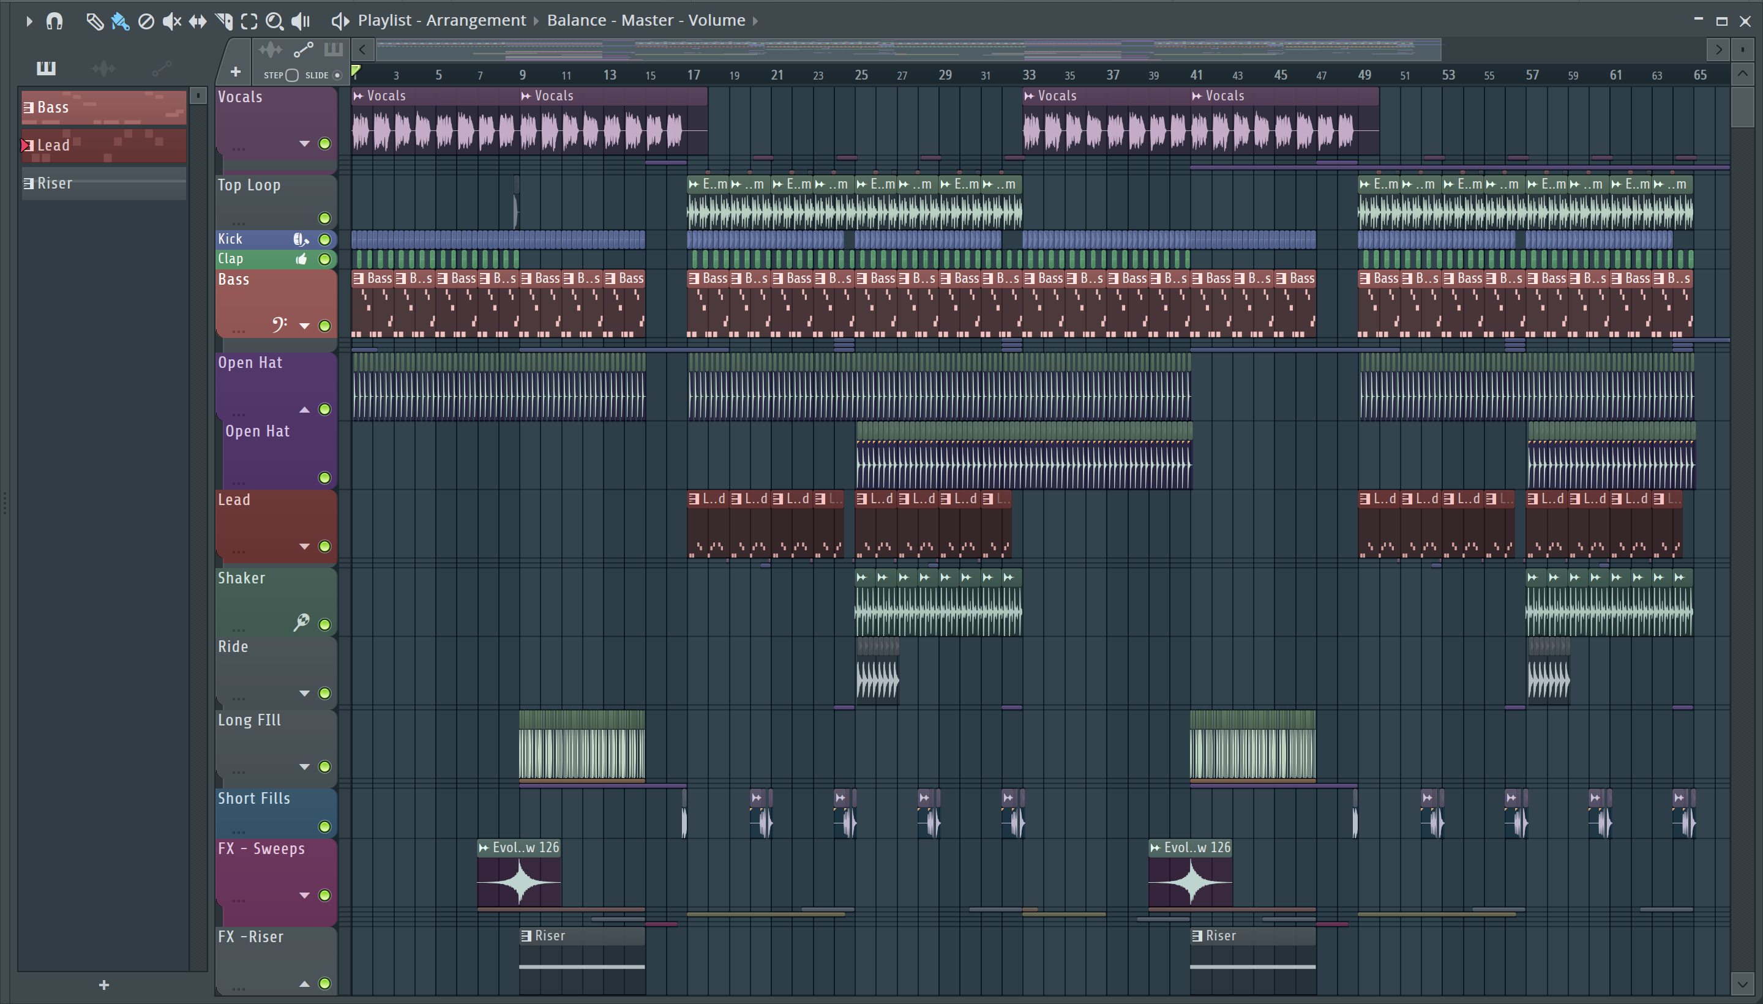Collapse the Vocals track group arrow
The image size is (1763, 1004).
tap(304, 143)
